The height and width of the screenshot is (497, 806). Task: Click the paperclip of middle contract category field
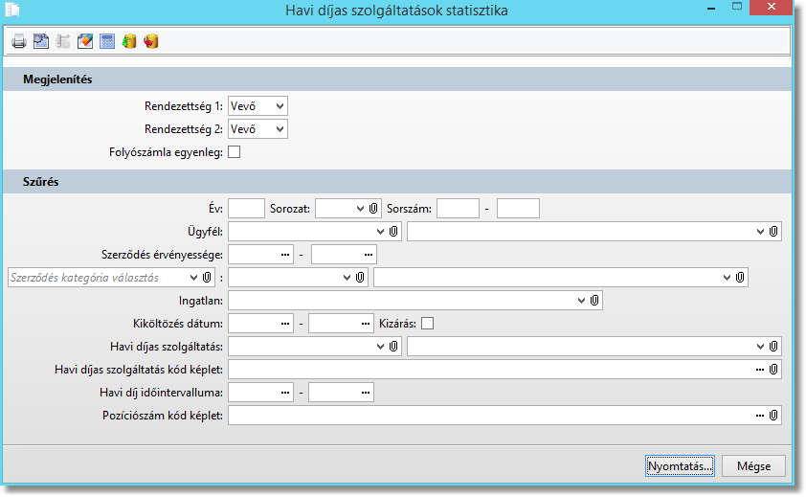[360, 278]
